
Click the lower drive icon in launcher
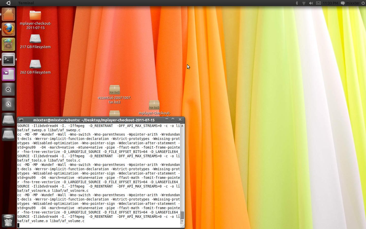(x=8, y=134)
